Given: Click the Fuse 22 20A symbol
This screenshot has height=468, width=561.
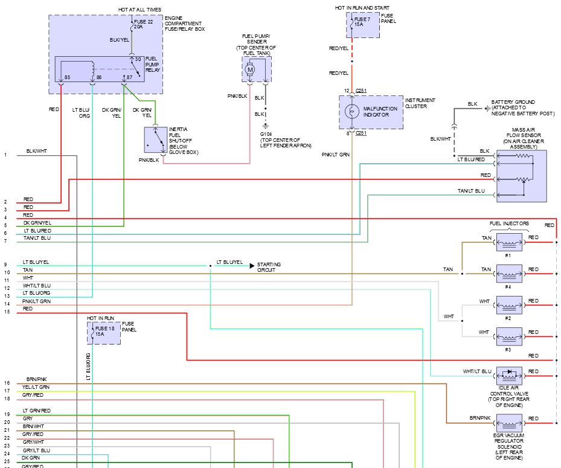Looking at the screenshot, I should (x=132, y=27).
